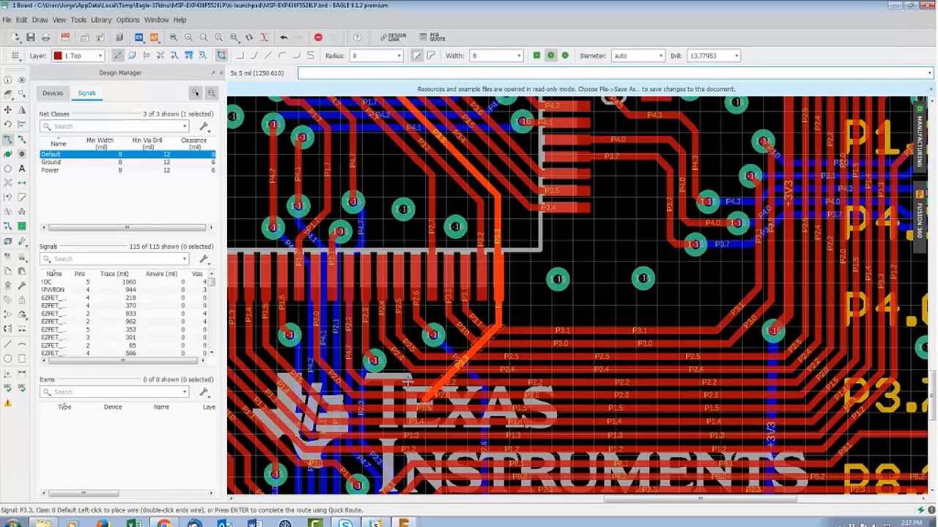Expand the Signals search dropdown arrow
Viewport: 938px width, 527px height.
coord(185,259)
